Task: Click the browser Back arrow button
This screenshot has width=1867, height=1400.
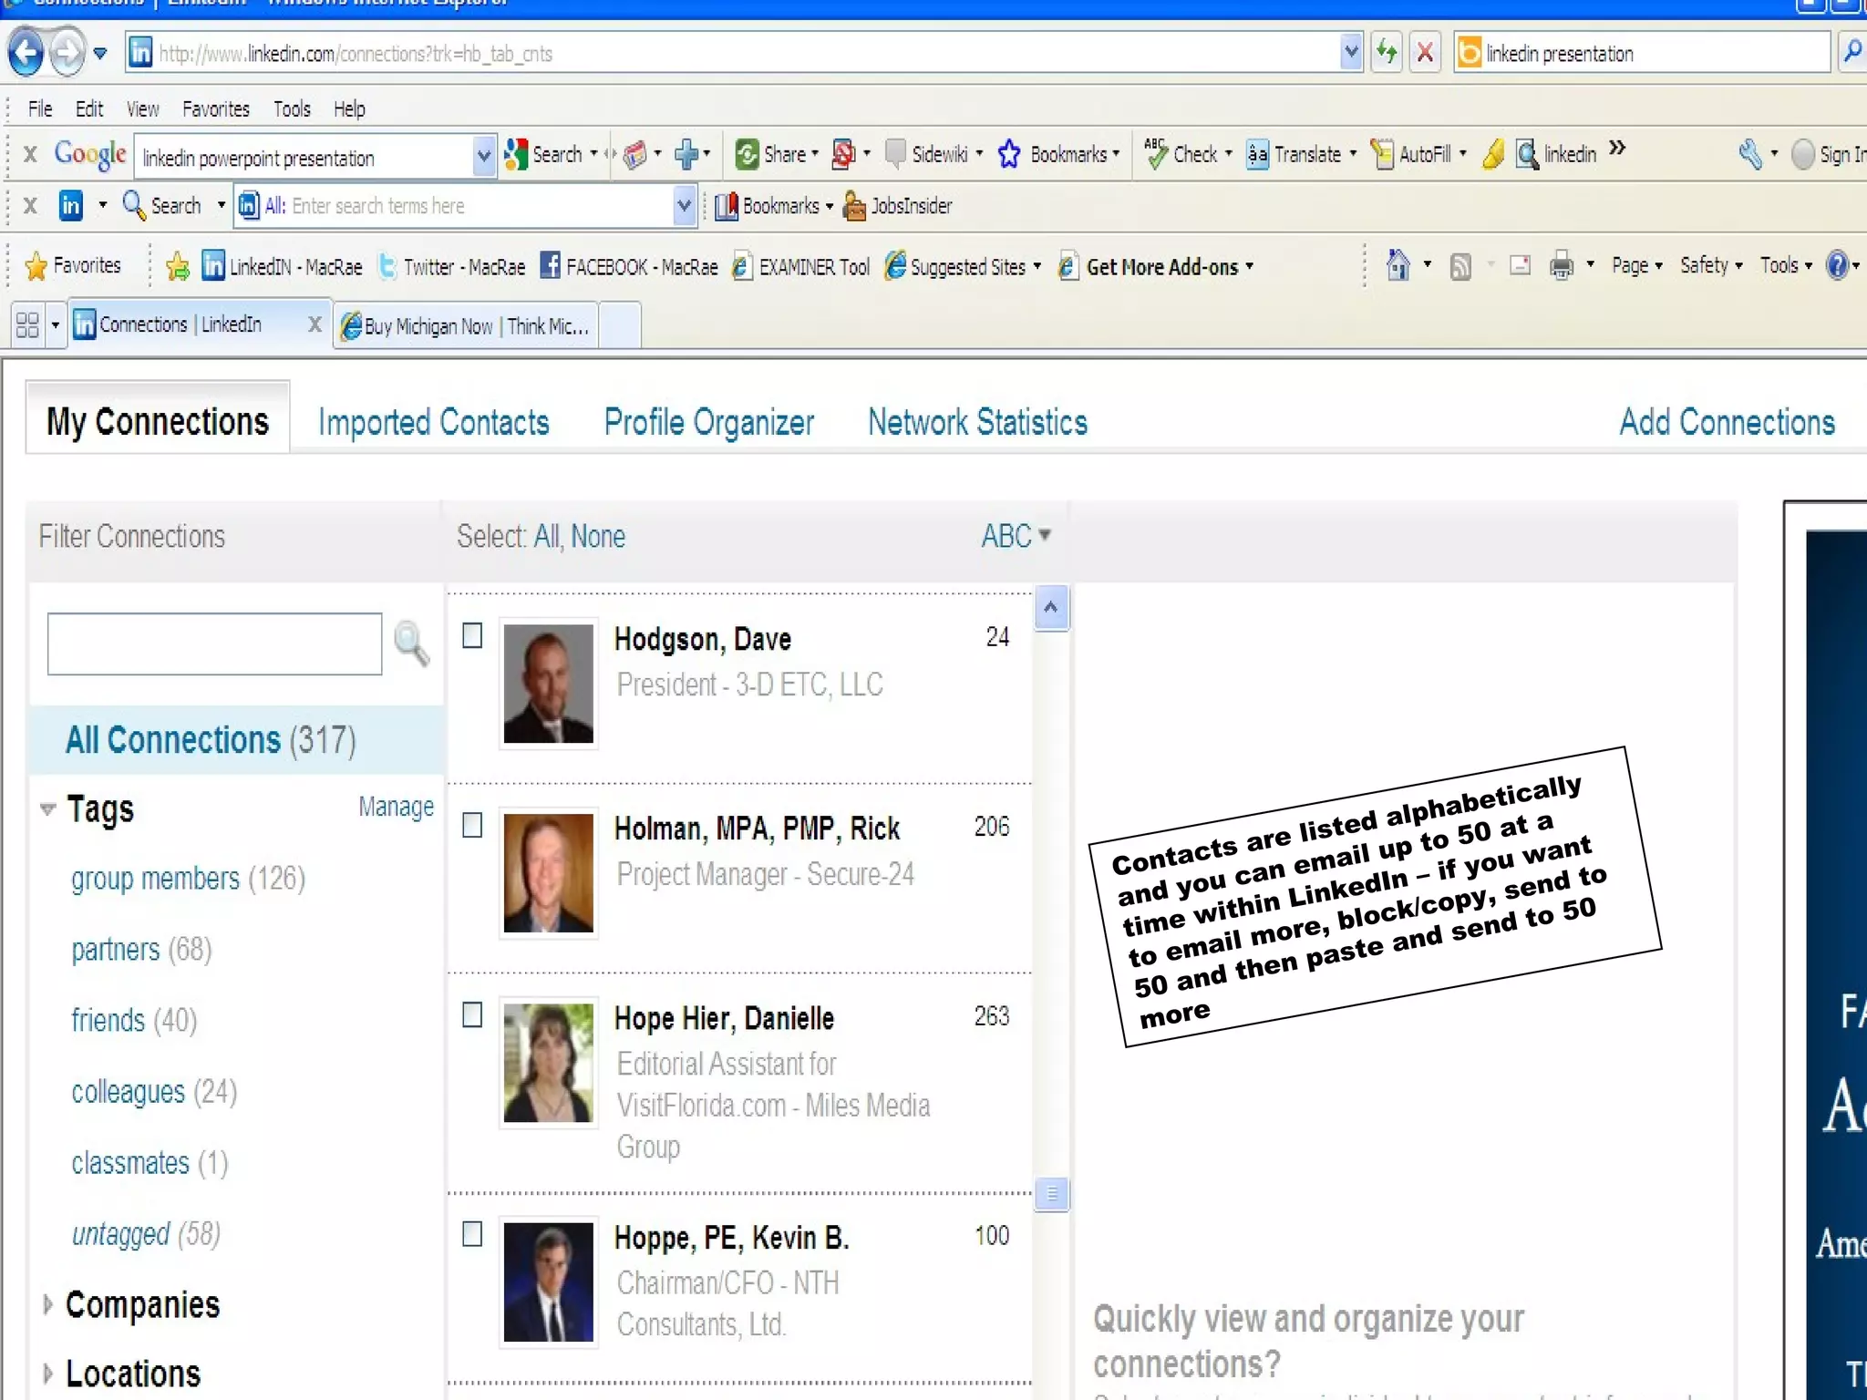Action: click(26, 53)
